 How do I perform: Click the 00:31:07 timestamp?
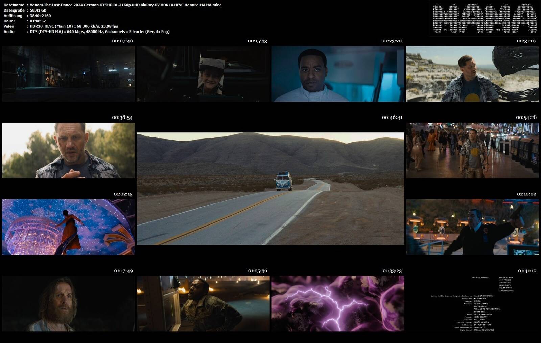526,41
